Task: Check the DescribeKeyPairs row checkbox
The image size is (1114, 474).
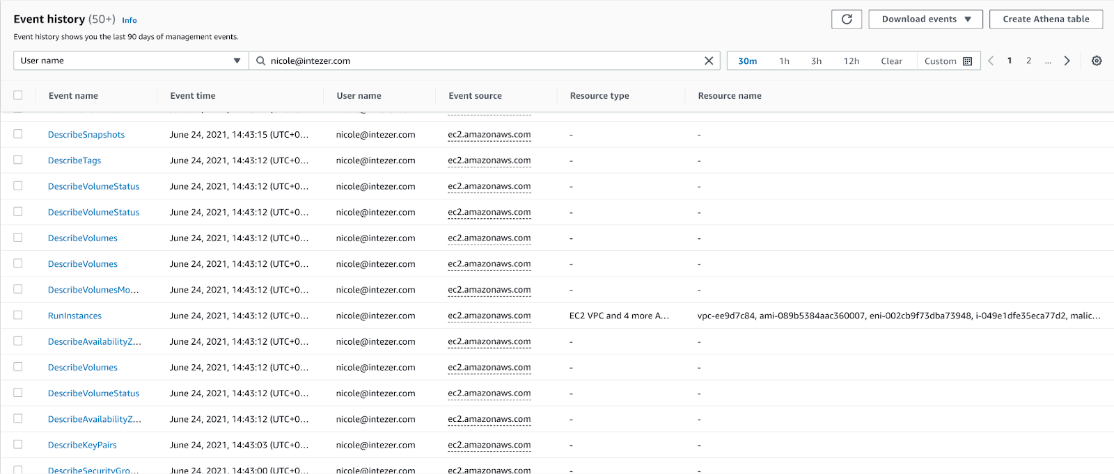Action: coord(18,444)
